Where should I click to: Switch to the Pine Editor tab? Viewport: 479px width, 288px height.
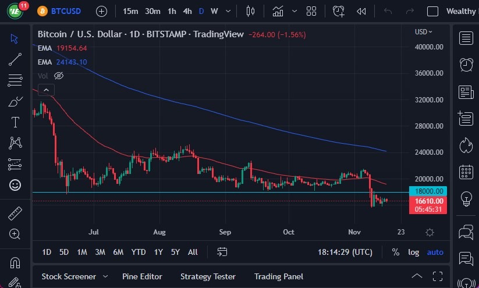point(142,276)
